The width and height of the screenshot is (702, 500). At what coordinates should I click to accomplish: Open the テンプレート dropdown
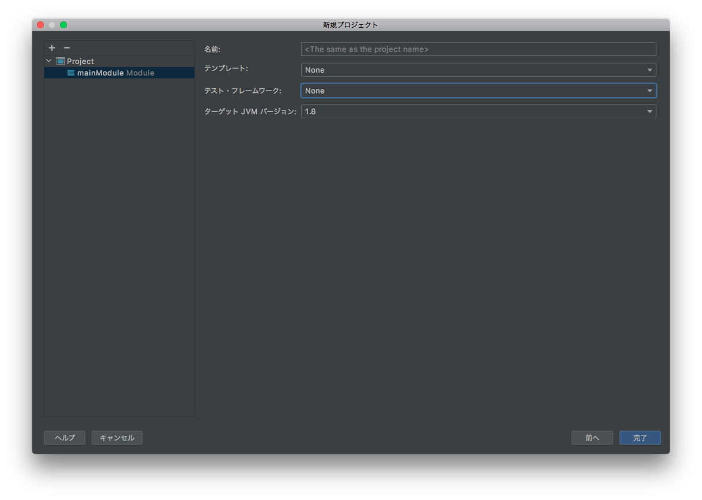[478, 70]
